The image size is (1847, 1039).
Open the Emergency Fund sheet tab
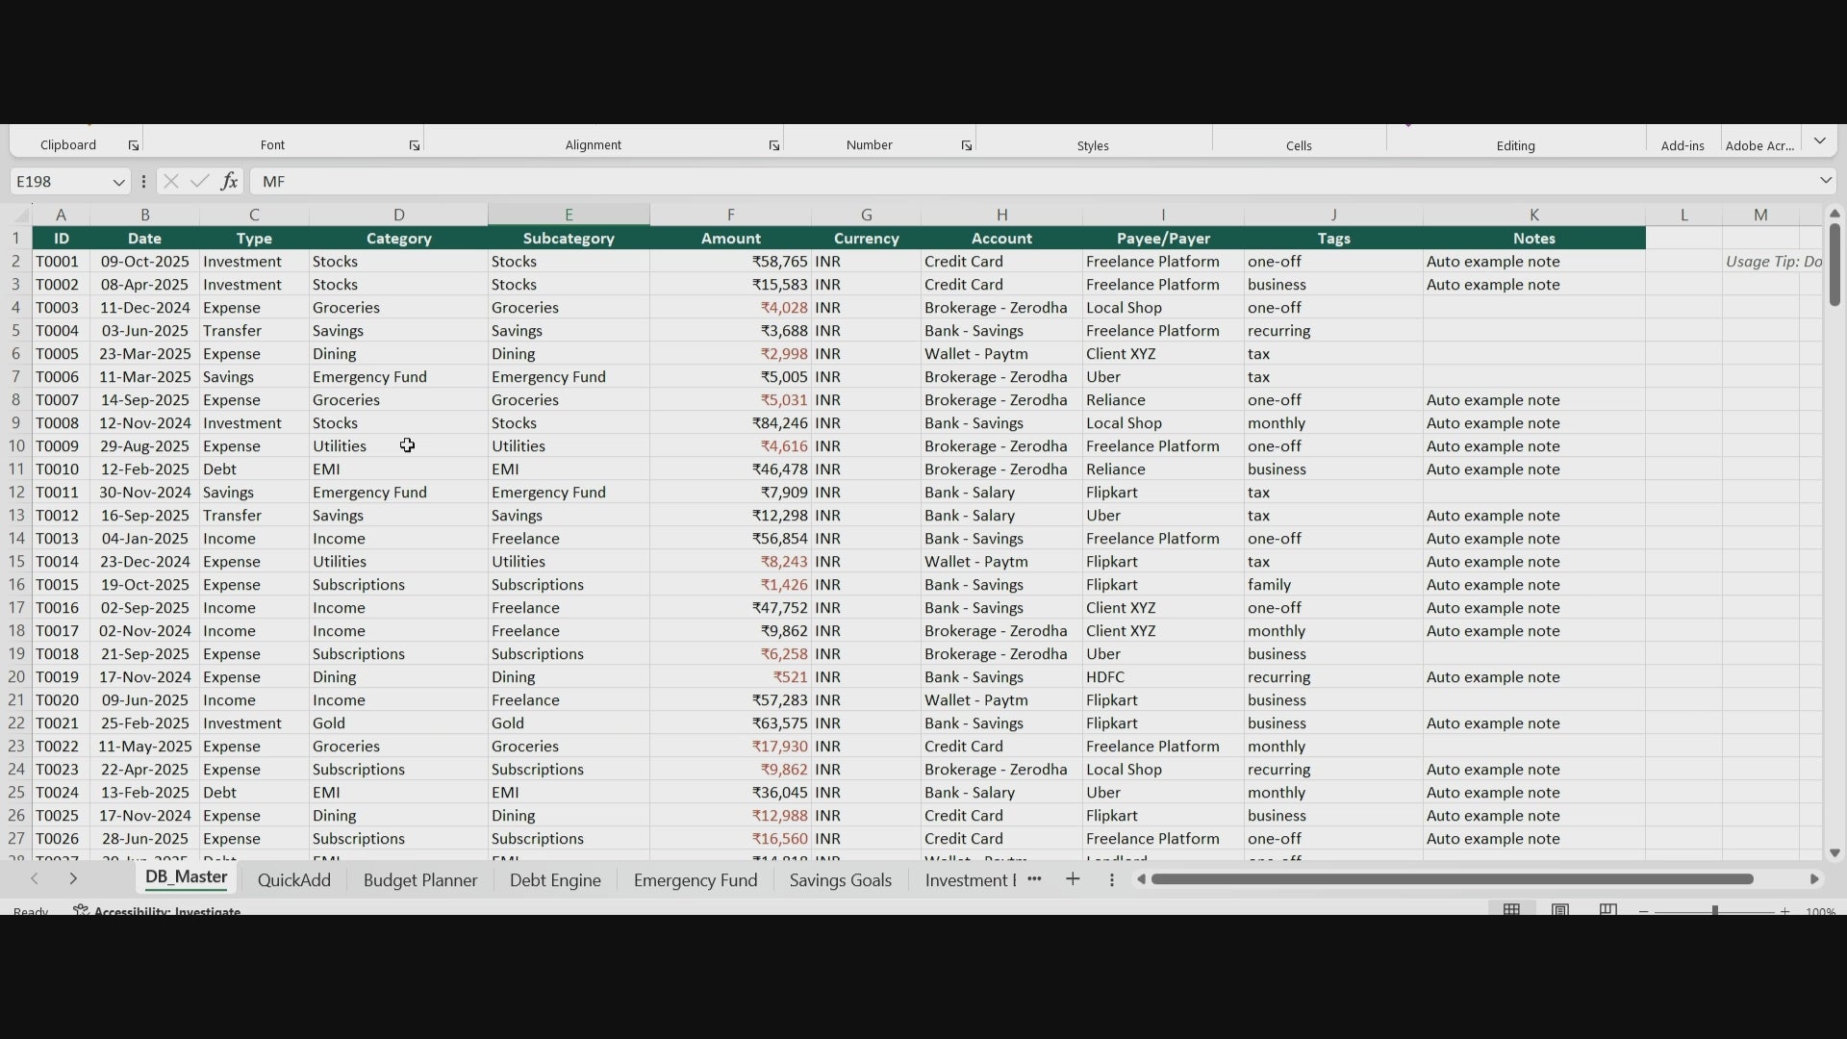tap(695, 880)
